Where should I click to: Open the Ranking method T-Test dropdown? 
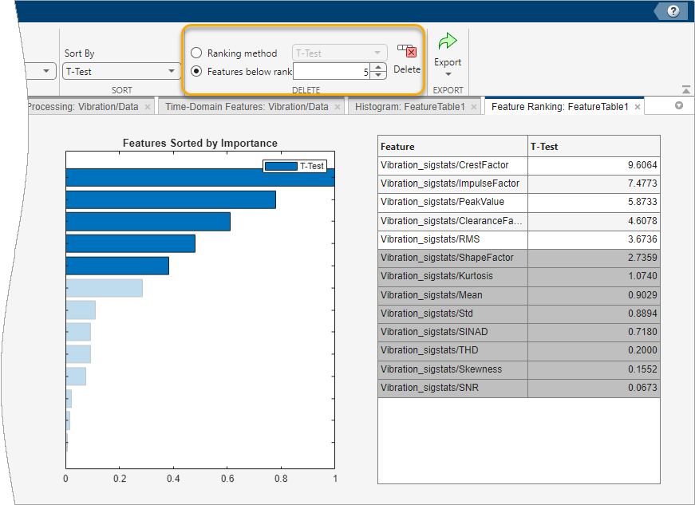click(340, 53)
